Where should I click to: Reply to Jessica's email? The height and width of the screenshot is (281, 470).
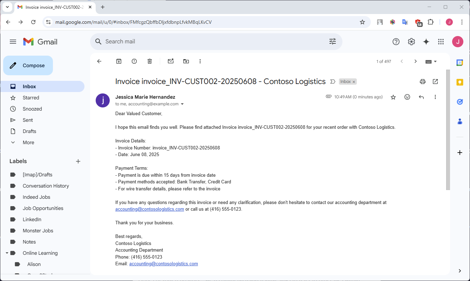coord(421,97)
